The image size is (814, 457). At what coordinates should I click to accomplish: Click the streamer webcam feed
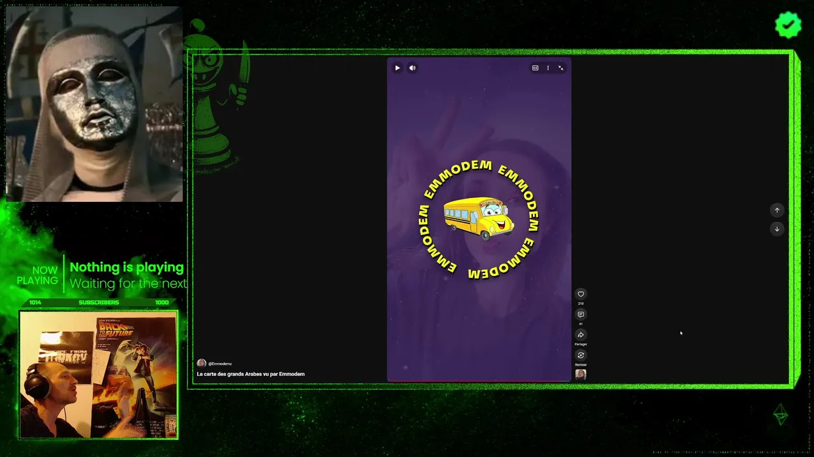point(99,375)
